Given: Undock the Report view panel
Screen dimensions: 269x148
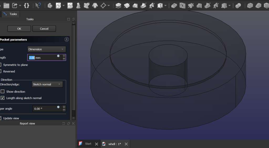Looking at the screenshot, I should click(x=69, y=123).
